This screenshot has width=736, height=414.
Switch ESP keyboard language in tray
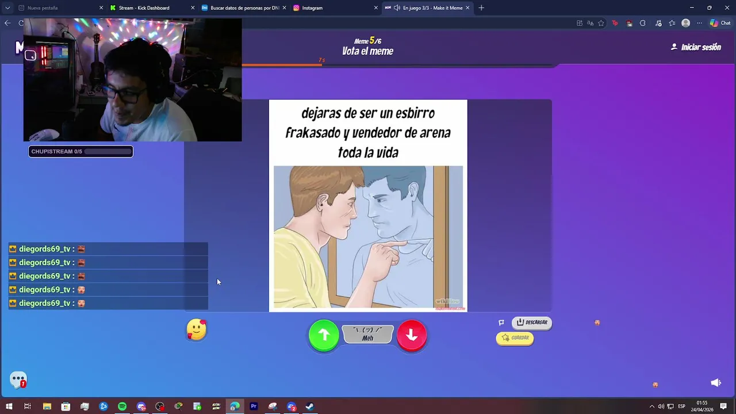(x=681, y=407)
